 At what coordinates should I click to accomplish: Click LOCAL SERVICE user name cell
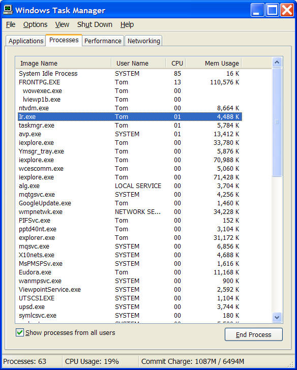[138, 186]
